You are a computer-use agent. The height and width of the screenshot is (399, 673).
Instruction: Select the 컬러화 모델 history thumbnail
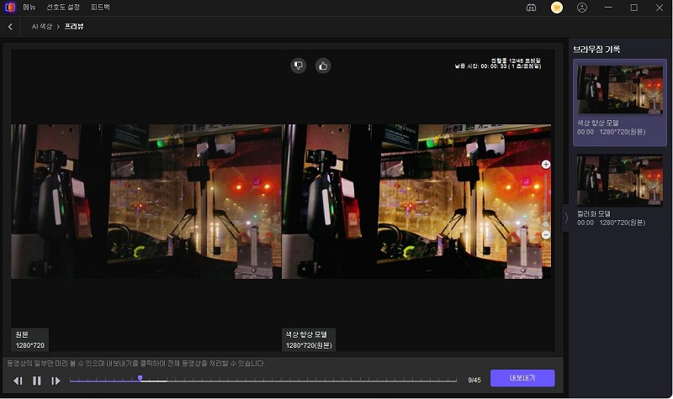(619, 181)
